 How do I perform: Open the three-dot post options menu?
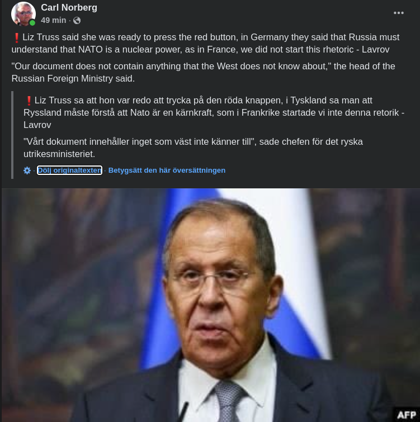coord(398,13)
